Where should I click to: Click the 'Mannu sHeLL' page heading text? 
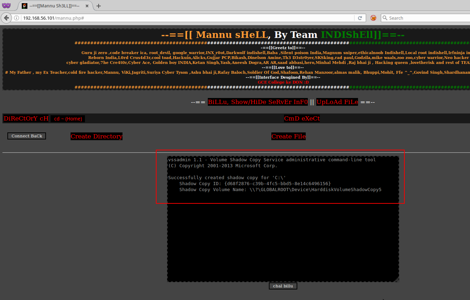(x=232, y=35)
